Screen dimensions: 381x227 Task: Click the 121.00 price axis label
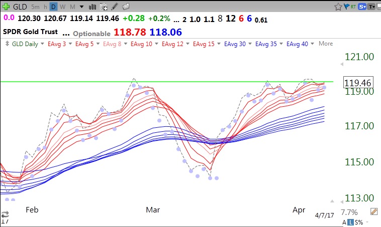359,57
